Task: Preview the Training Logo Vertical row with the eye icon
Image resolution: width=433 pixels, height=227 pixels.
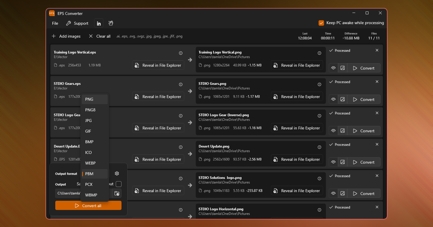Action: (333, 68)
